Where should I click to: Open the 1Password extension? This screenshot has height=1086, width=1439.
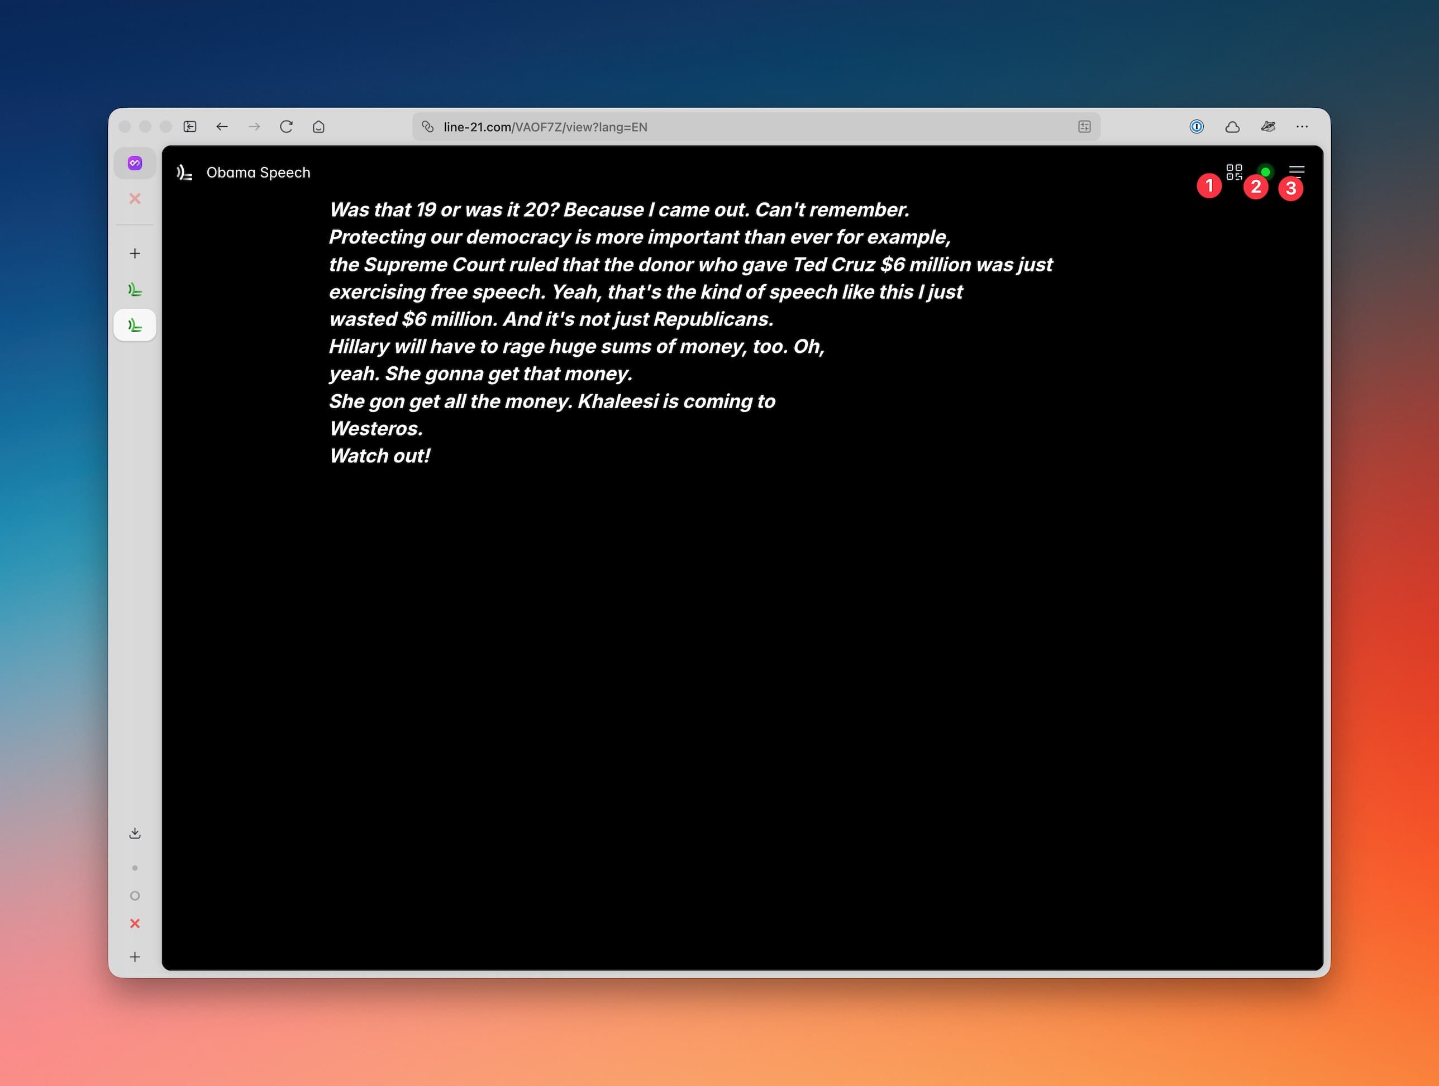pos(1195,127)
